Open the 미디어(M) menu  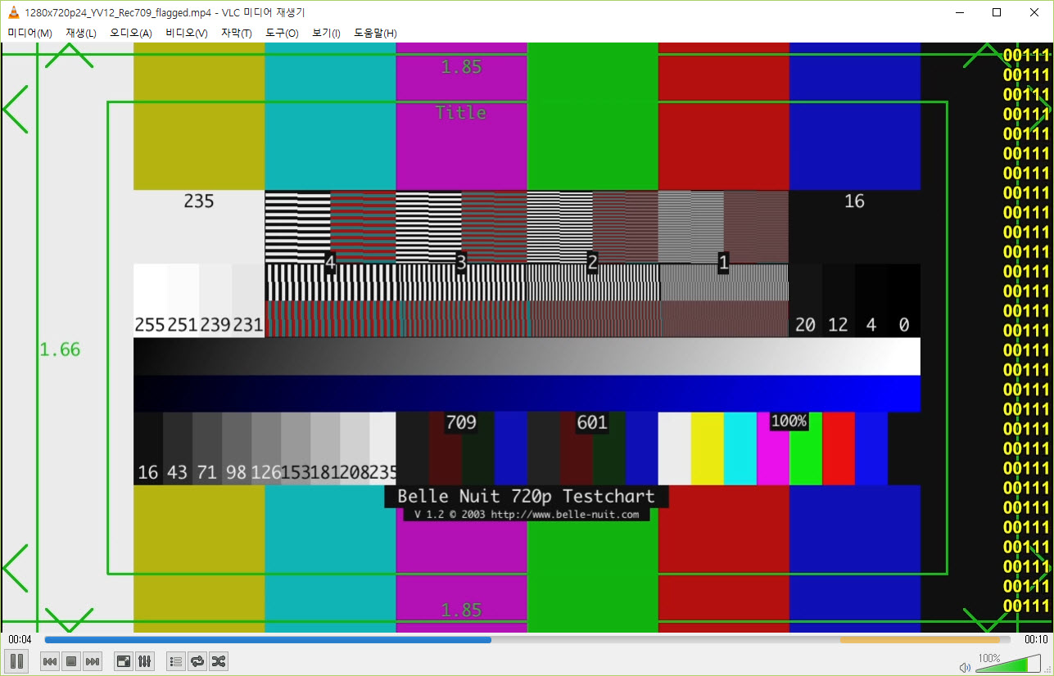pyautogui.click(x=29, y=33)
